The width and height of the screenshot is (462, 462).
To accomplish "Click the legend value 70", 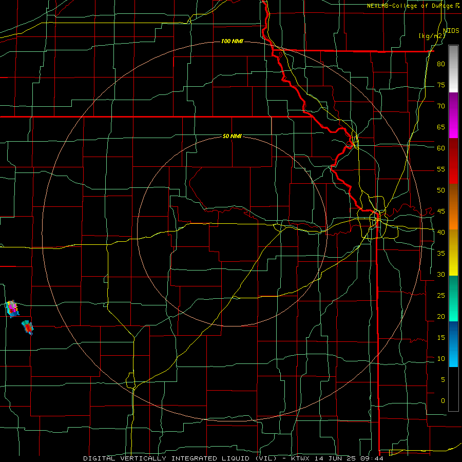I will click(441, 106).
